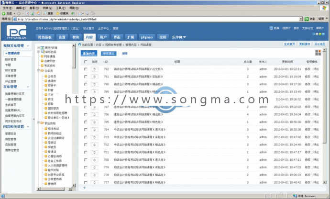The width and height of the screenshot is (330, 199).
Task: Click the color theme swatches in header corner
Action: [319, 34]
